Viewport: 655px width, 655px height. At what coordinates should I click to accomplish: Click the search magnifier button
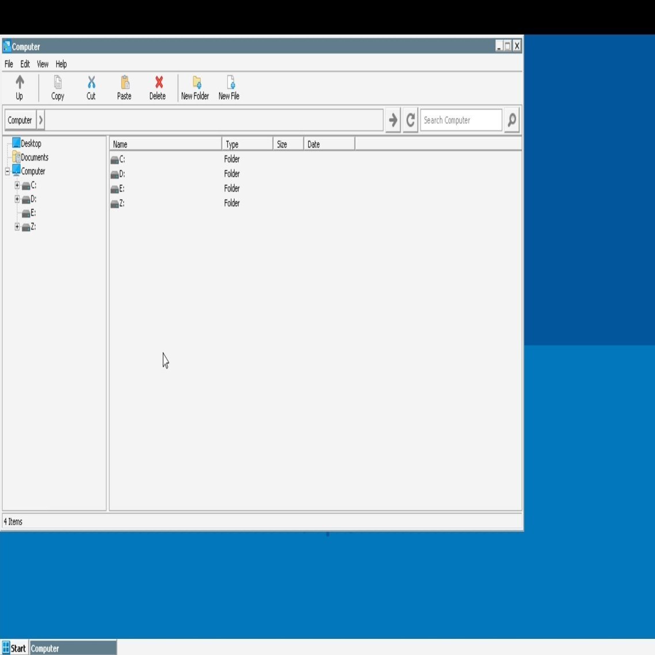click(512, 120)
